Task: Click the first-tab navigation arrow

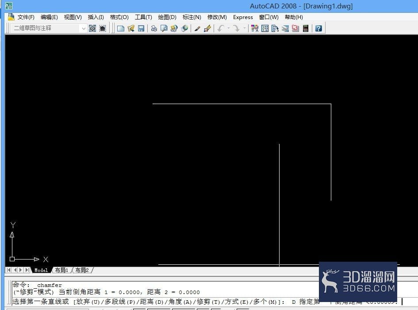Action: (x=9, y=270)
